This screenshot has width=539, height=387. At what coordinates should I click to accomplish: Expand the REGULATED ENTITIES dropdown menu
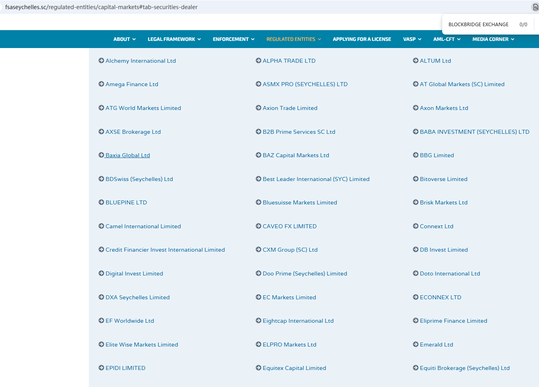(294, 39)
